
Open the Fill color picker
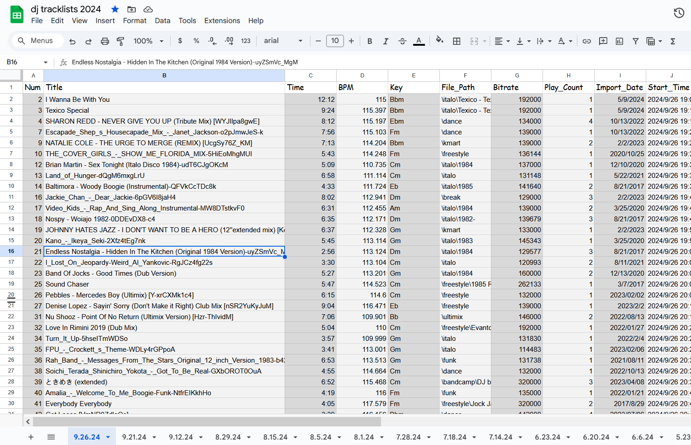point(439,41)
